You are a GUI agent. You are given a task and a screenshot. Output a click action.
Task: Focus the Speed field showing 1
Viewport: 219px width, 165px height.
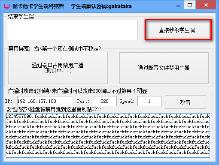[149, 101]
